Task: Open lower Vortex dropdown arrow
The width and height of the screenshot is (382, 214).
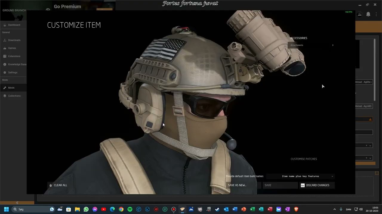Action: point(370,158)
